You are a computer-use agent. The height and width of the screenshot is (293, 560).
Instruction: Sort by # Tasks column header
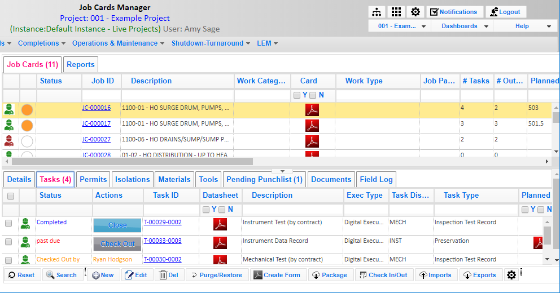pyautogui.click(x=476, y=81)
